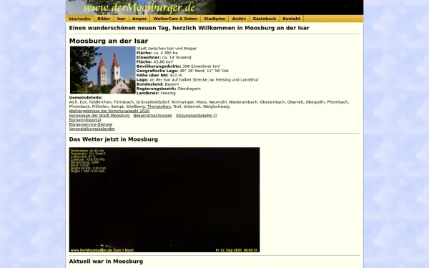Click the 'Bundesland: Bayern' text

click(157, 84)
